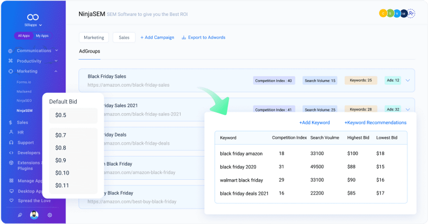Click the 500apps infinity logo

click(33, 17)
